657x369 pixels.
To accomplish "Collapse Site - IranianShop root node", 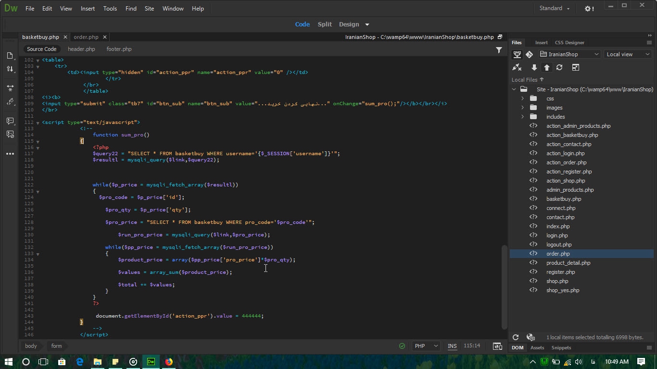I will 514,89.
